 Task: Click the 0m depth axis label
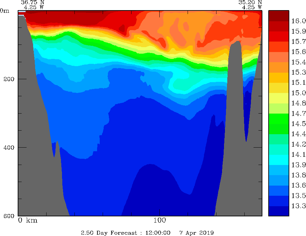point(5,11)
